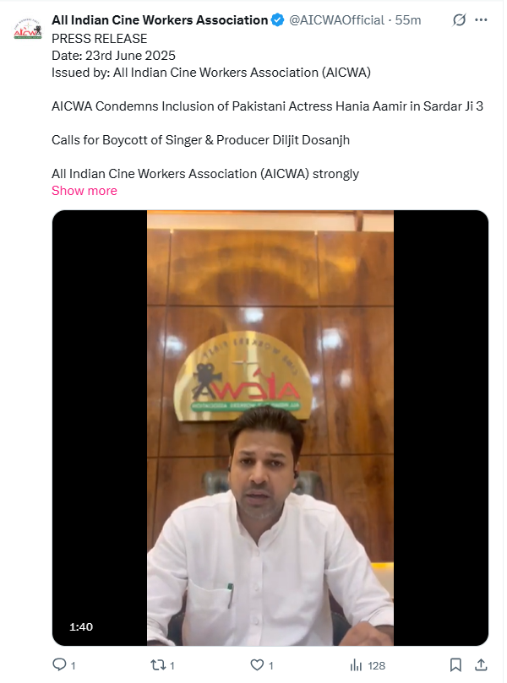Open the view analytics bar chart icon
This screenshot has height=683, width=507.
[x=356, y=664]
